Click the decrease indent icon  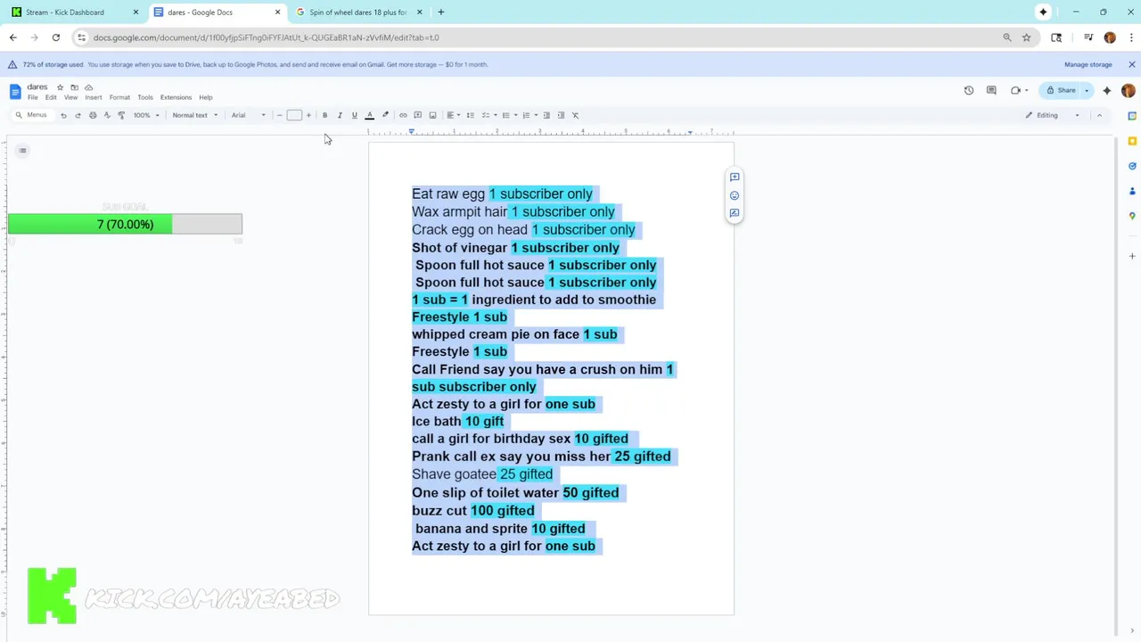546,115
